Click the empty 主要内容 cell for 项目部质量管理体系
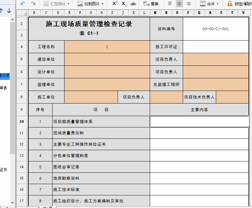 [x=199, y=121]
